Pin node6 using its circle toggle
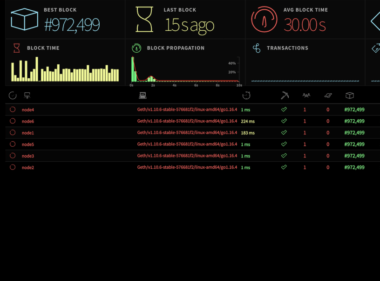The width and height of the screenshot is (380, 281). coord(13,121)
